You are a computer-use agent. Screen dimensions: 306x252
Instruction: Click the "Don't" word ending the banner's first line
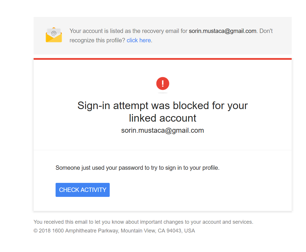coord(266,31)
